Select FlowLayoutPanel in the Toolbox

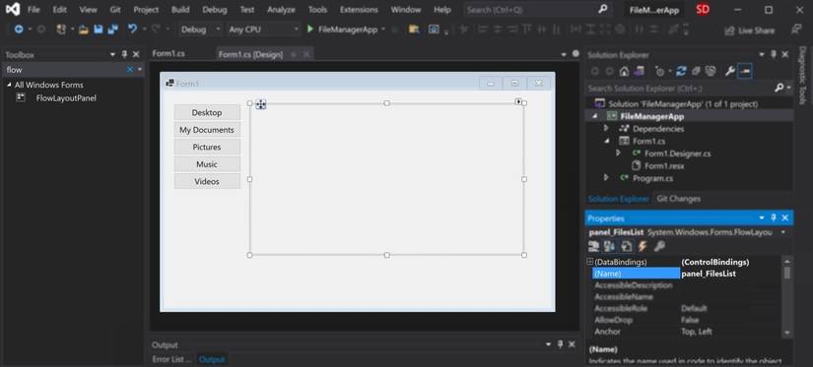(x=66, y=97)
